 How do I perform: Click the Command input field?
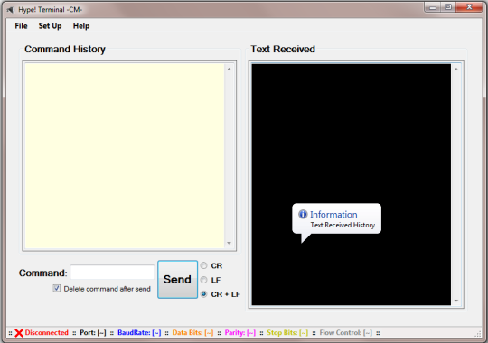[112, 273]
